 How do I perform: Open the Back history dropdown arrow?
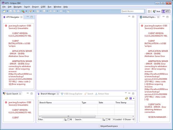[57, 11]
